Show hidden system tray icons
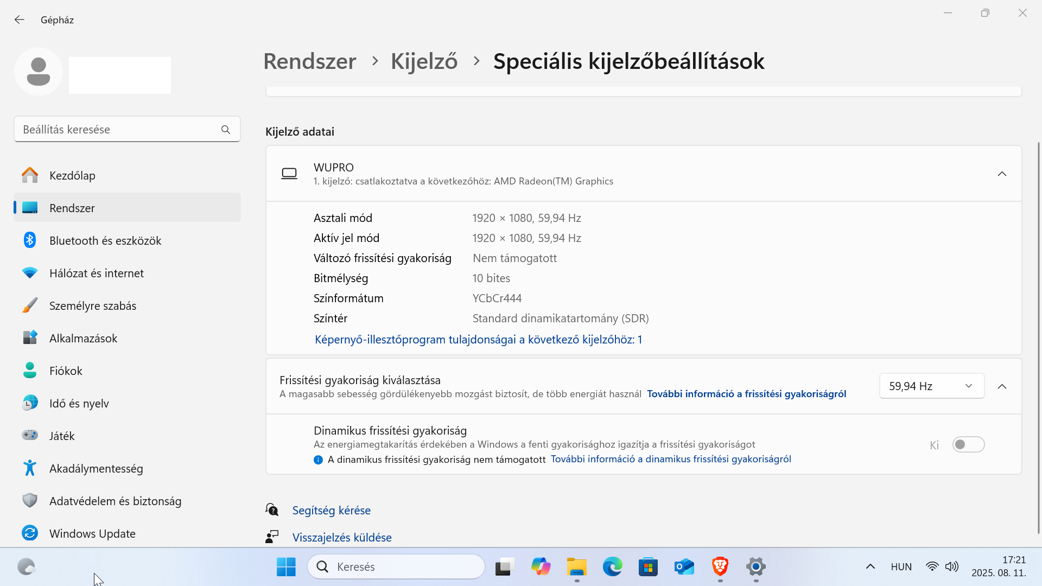The height and width of the screenshot is (586, 1042). click(870, 567)
